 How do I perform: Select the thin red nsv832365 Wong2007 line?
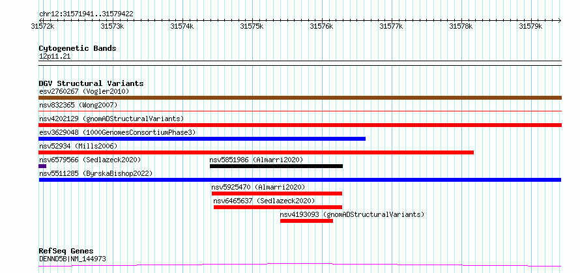(300, 111)
